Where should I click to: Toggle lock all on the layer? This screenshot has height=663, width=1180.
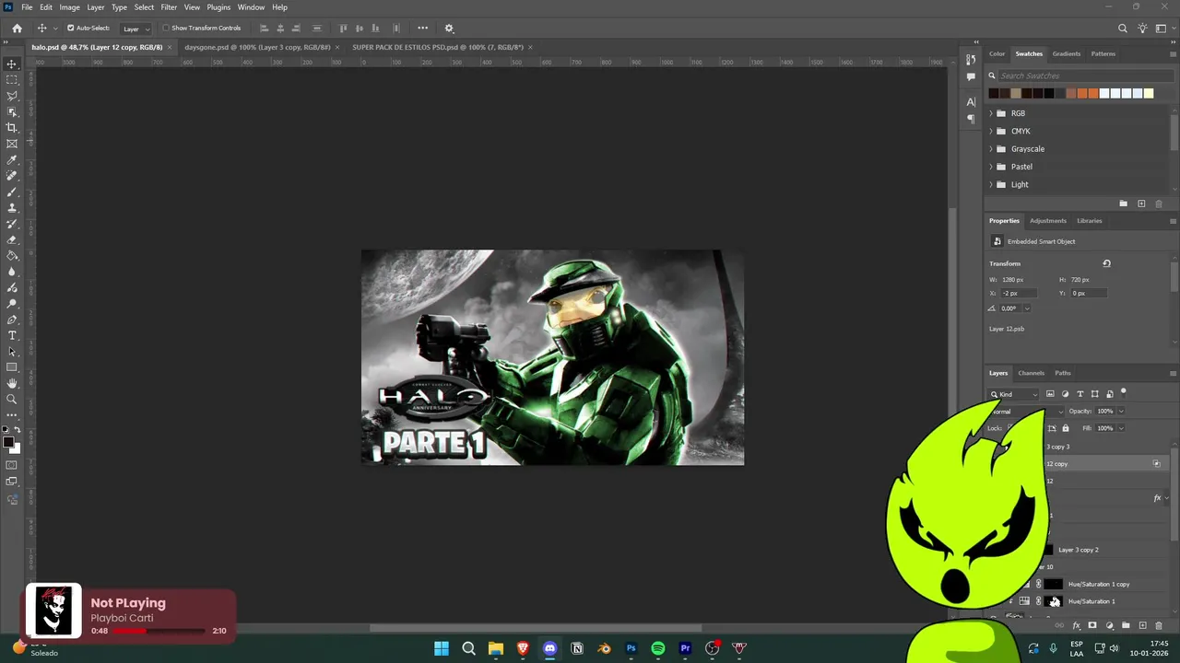pyautogui.click(x=1066, y=428)
